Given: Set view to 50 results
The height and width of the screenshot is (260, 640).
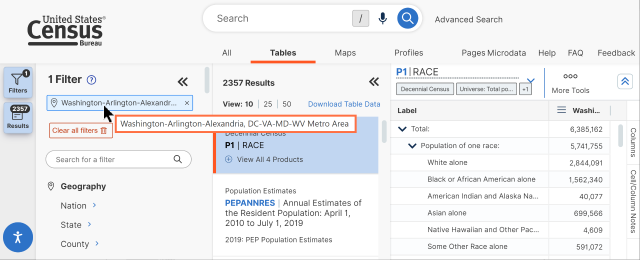Looking at the screenshot, I should (x=287, y=104).
